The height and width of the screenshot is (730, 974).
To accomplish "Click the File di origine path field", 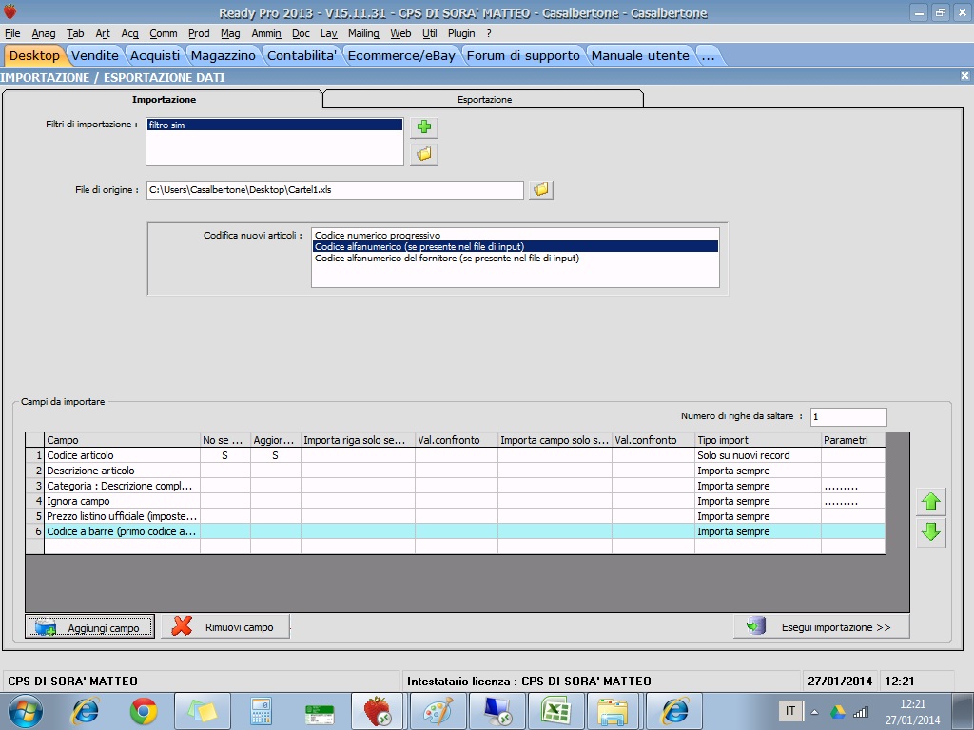I will click(335, 190).
